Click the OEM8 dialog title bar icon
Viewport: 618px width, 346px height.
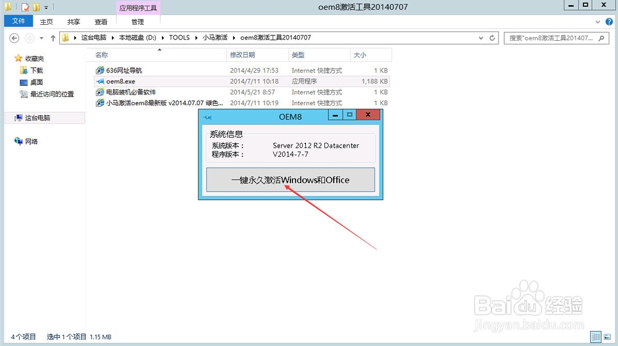pos(208,117)
